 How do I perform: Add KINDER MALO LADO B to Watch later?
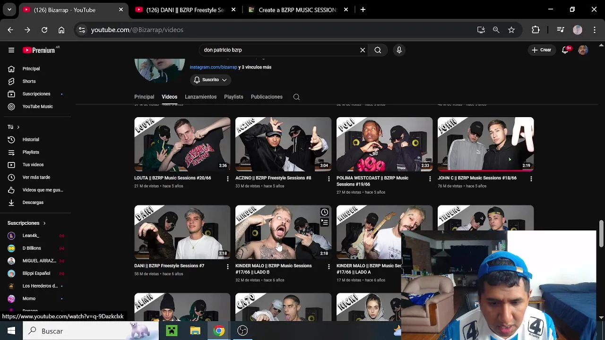(x=324, y=212)
